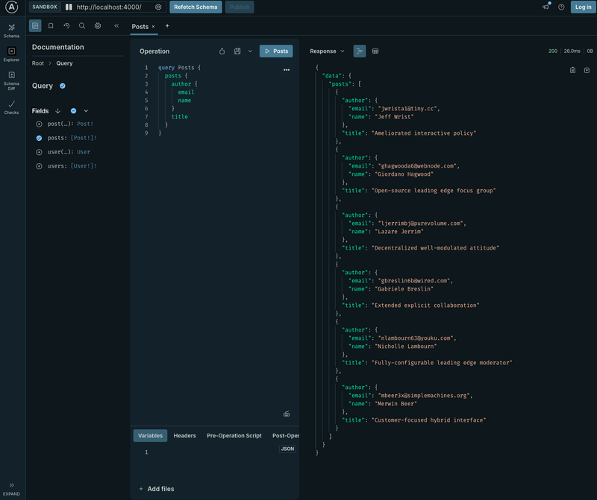Switch response to table view

pyautogui.click(x=375, y=51)
